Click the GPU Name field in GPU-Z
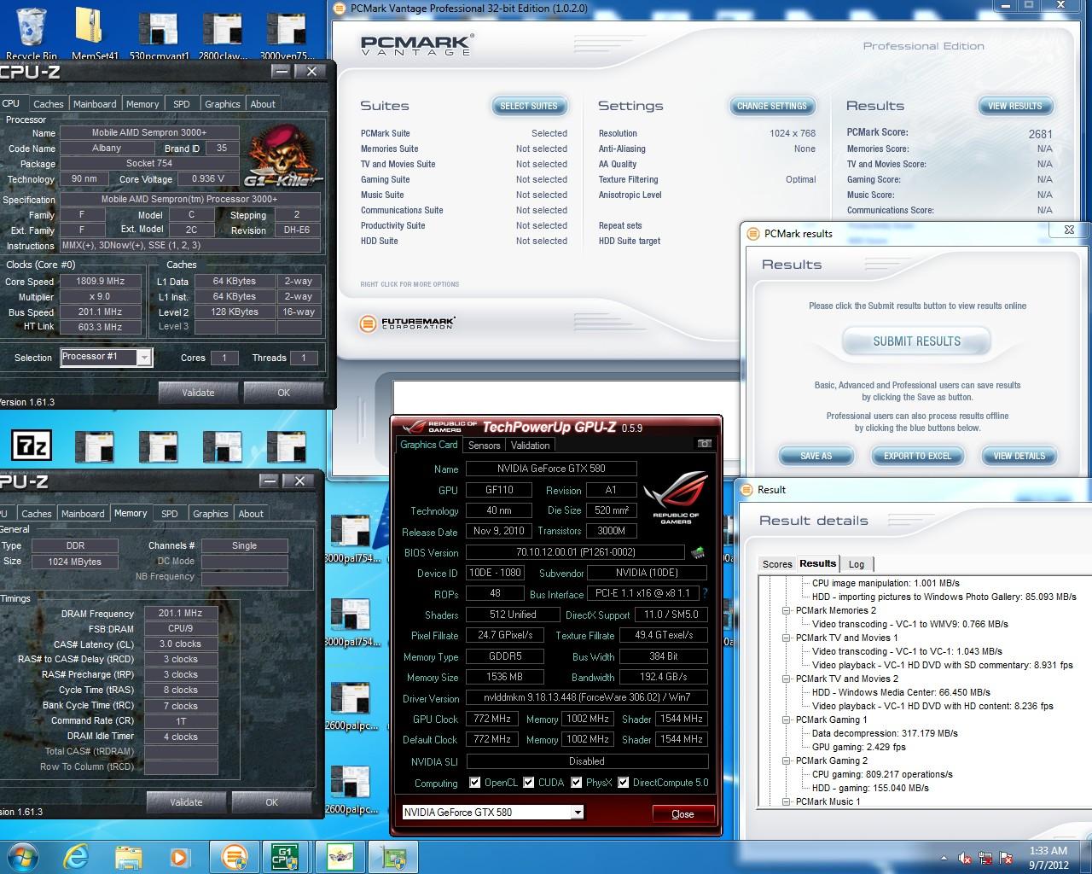1092x874 pixels. click(x=552, y=469)
